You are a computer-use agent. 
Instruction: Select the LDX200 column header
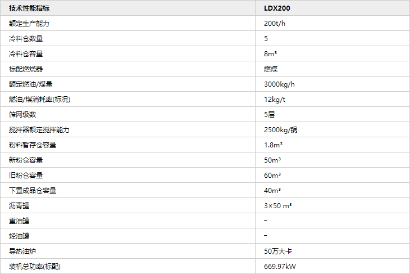[277, 8]
